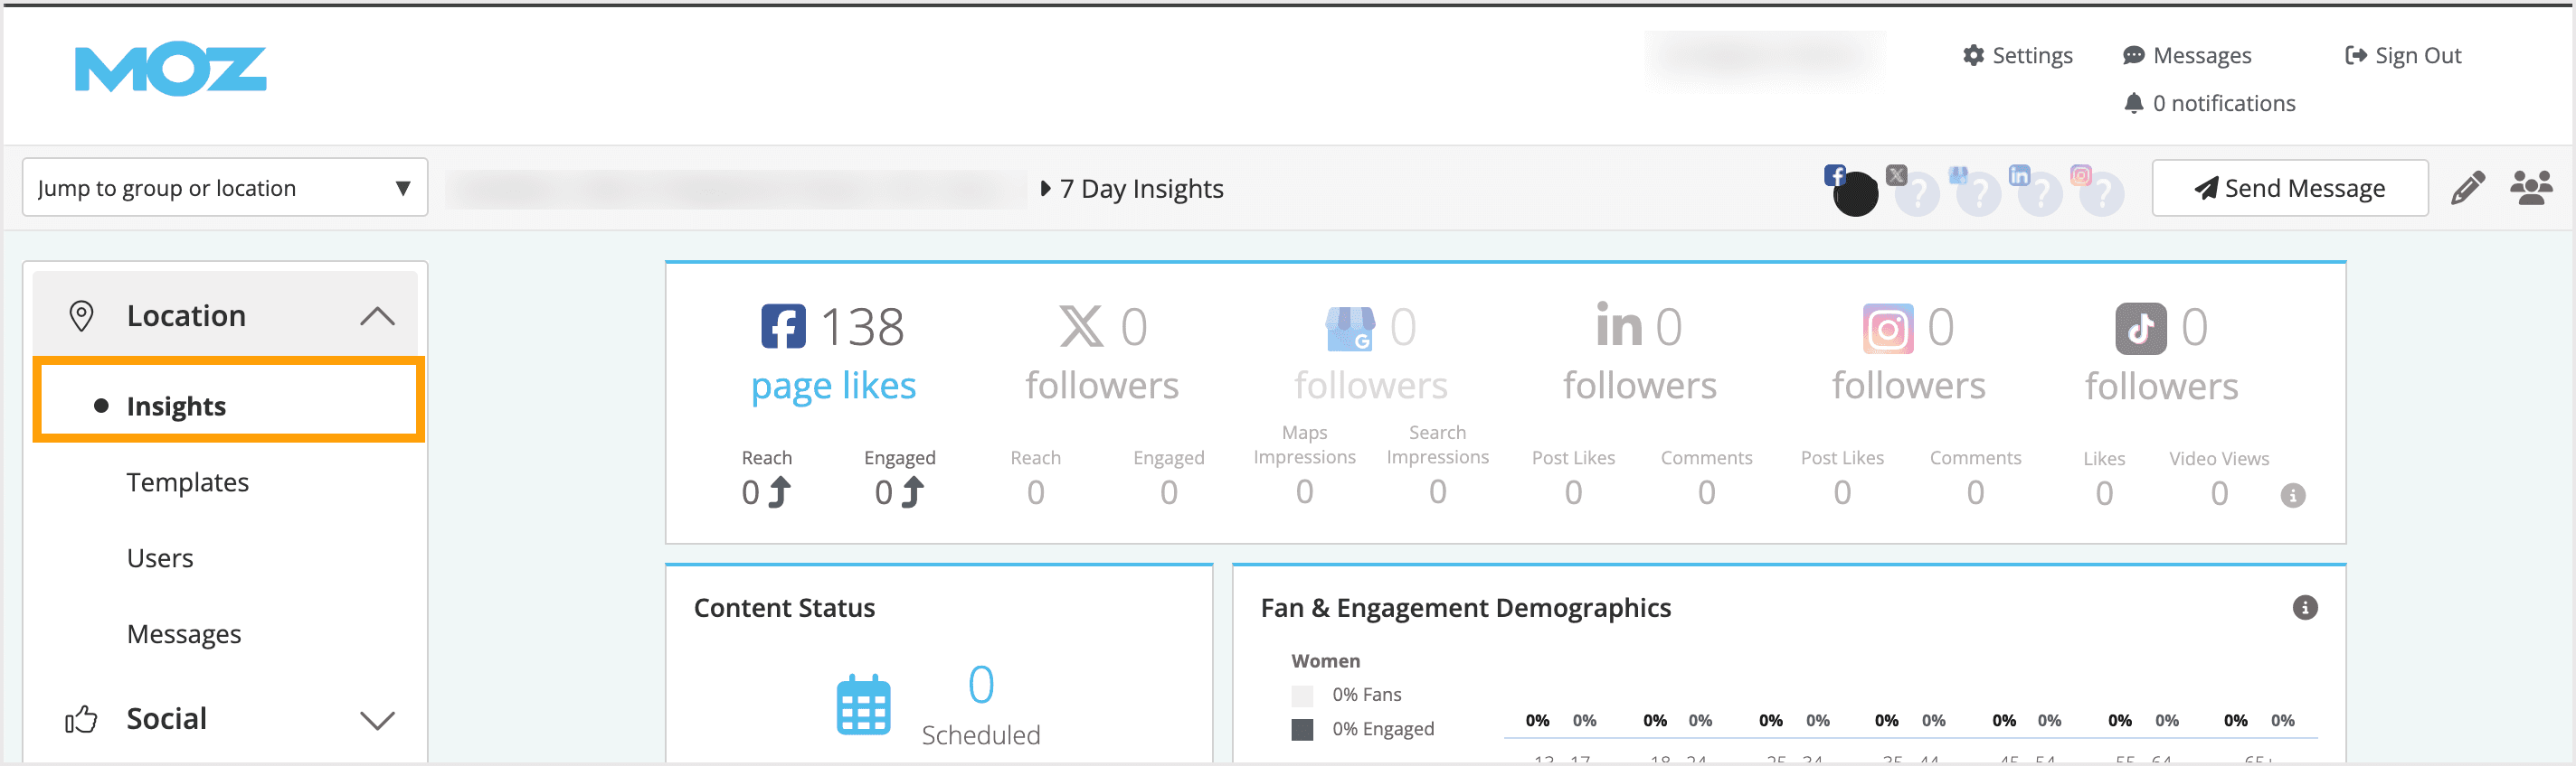The image size is (2576, 766).
Task: Click the Facebook page likes icon
Action: point(783,327)
